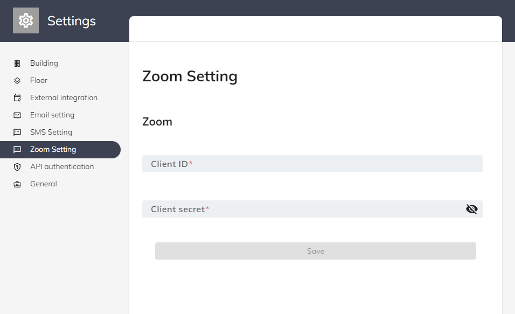515x314 pixels.
Task: Open API authentication settings
Action: pos(62,167)
